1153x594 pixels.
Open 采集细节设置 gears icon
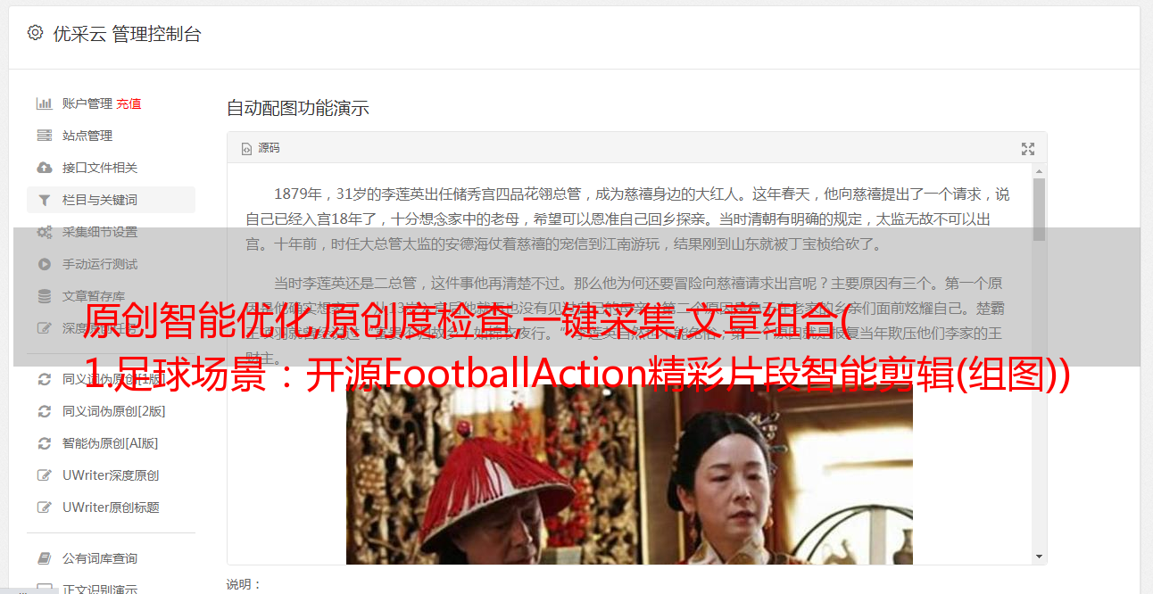(44, 232)
